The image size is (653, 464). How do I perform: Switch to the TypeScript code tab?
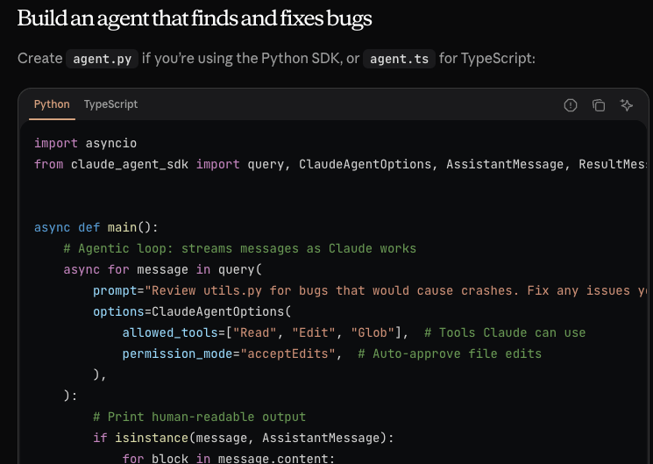[x=110, y=104]
